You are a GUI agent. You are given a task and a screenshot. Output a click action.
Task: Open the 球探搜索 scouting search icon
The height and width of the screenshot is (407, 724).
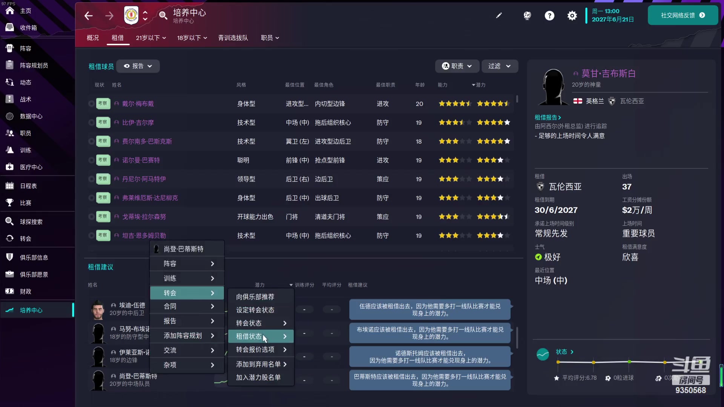10,222
